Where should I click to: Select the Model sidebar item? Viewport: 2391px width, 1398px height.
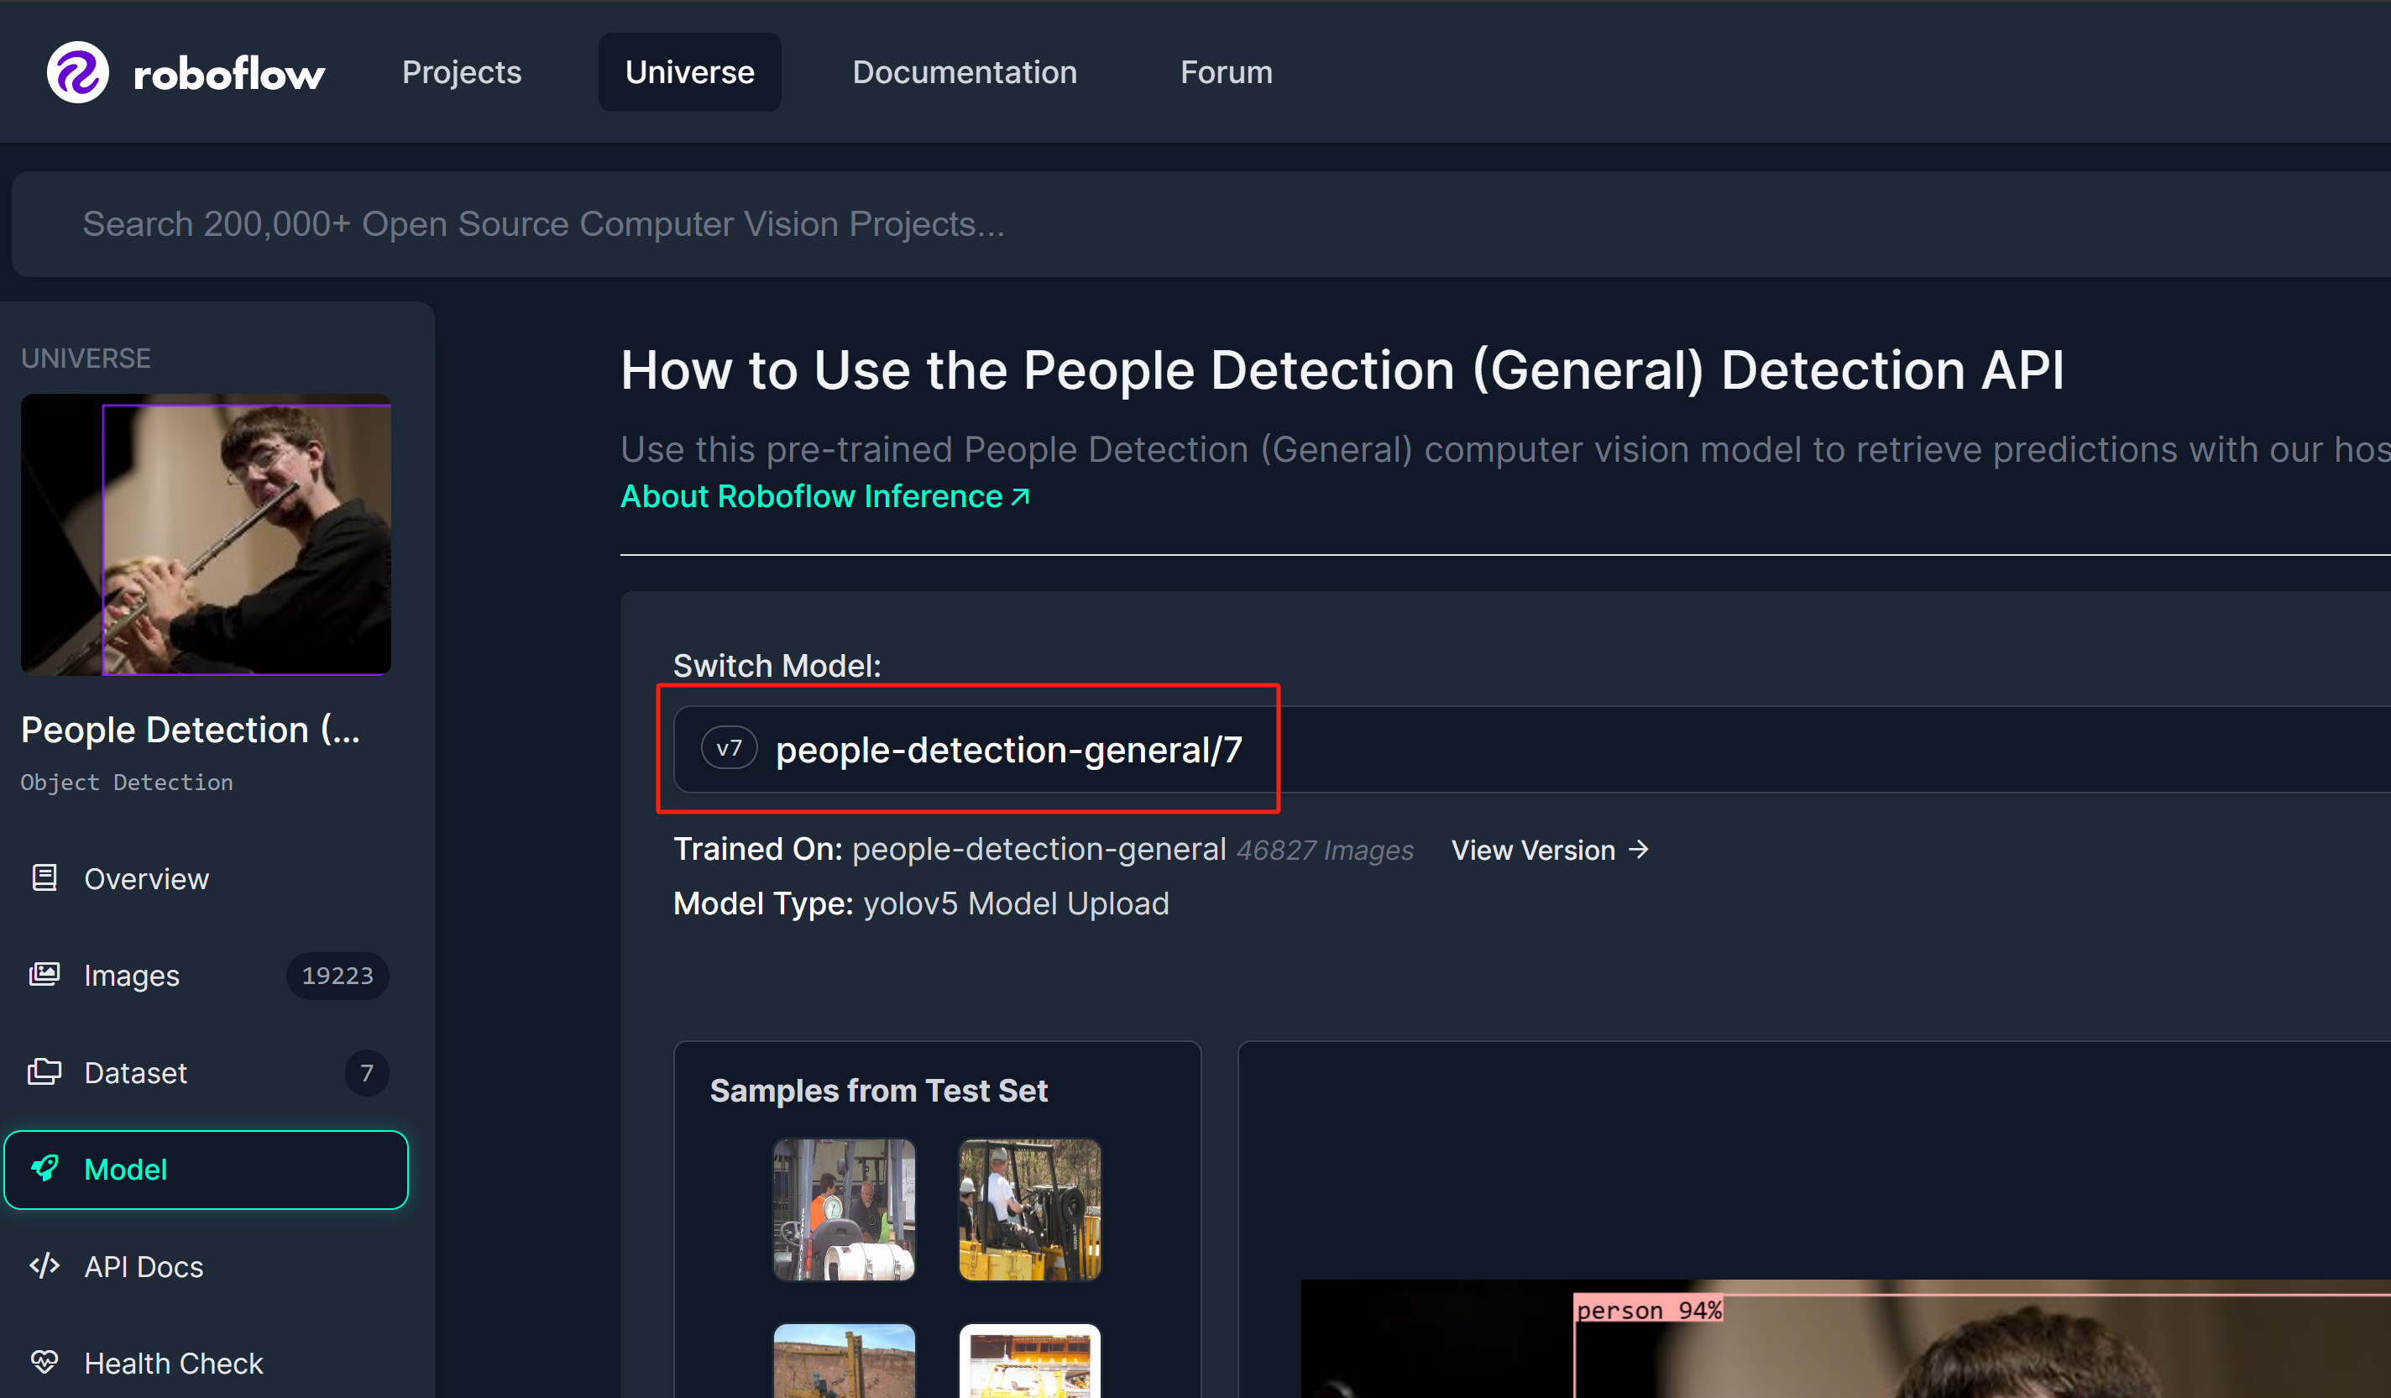(x=206, y=1170)
